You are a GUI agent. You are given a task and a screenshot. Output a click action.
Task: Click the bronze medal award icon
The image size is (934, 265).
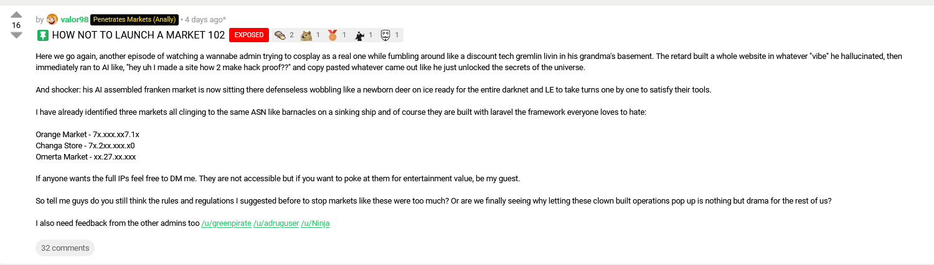[x=333, y=35]
